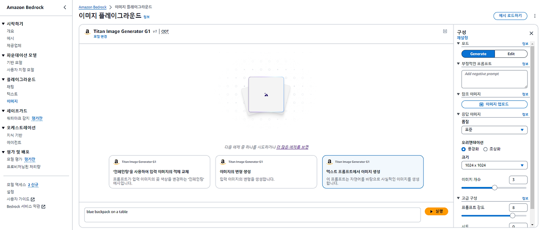Select 이미지의 변형 생성 example card

tap(266, 172)
